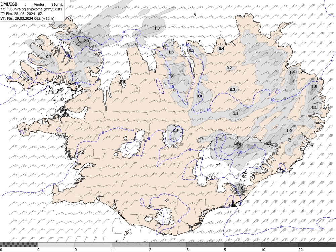Image resolution: width=336 pixels, height=252 pixels.
Task: Click the checkered swatch in the legend
Action: [x=18, y=245]
